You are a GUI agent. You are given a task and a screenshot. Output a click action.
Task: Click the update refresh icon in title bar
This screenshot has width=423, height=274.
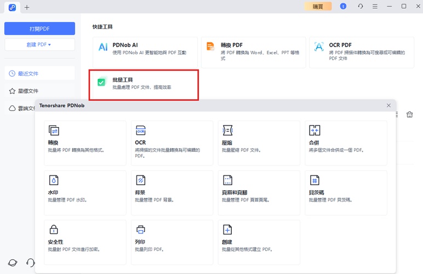(x=361, y=6)
